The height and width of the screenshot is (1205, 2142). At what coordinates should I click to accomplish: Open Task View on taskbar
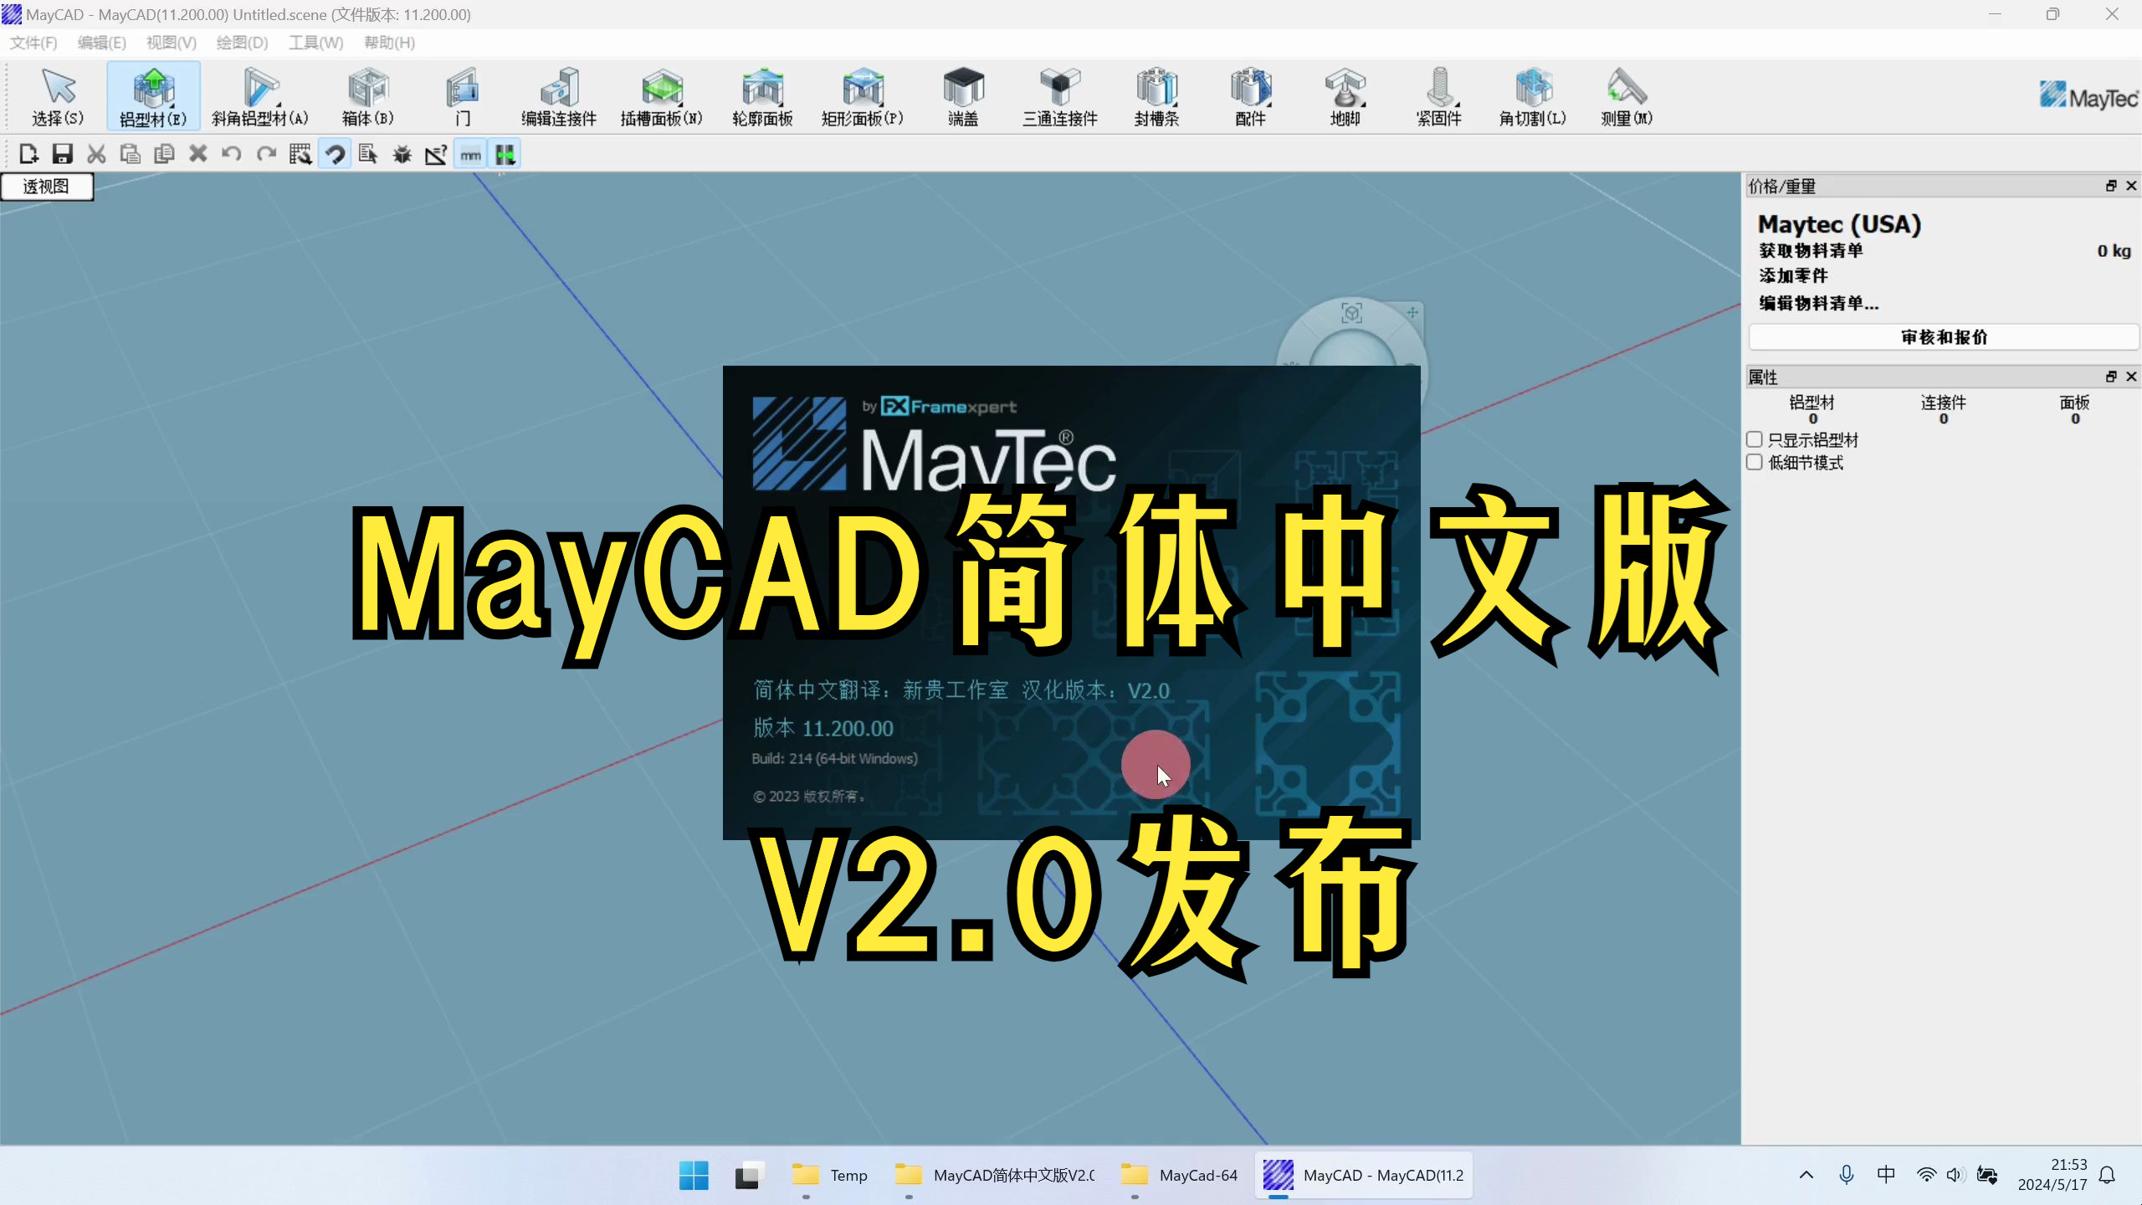coord(750,1175)
